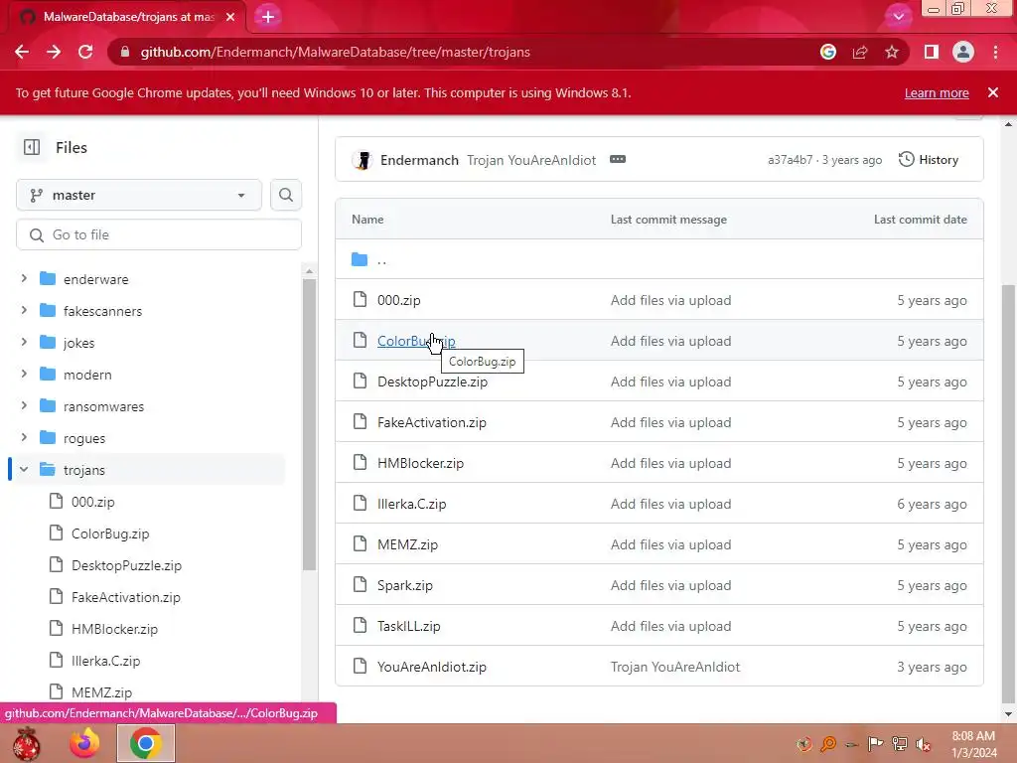The image size is (1017, 763).
Task: Open the Endermanch author link
Action: click(x=419, y=160)
